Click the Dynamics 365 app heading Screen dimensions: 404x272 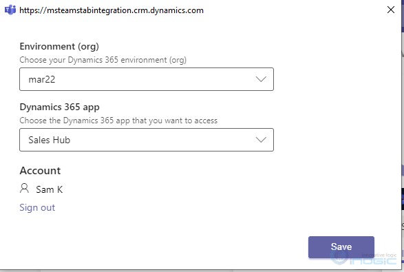click(59, 107)
